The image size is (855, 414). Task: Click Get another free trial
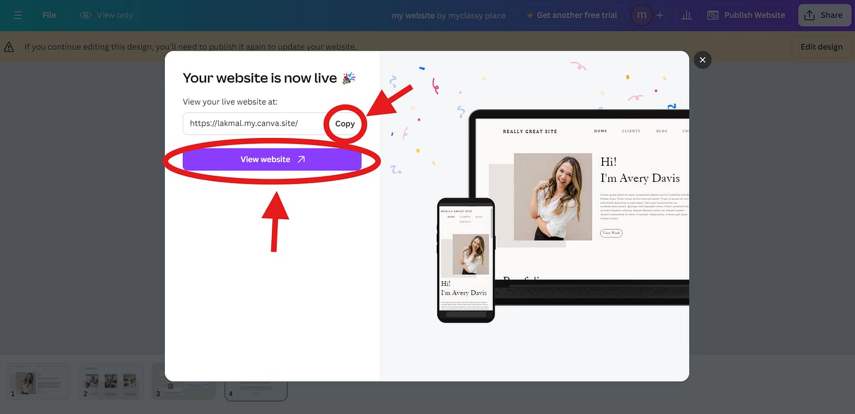point(578,15)
